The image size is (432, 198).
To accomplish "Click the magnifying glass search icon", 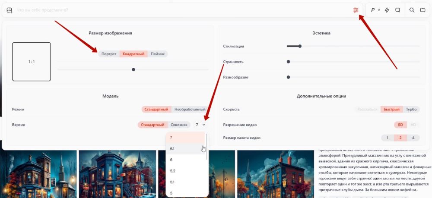I will coord(412,10).
